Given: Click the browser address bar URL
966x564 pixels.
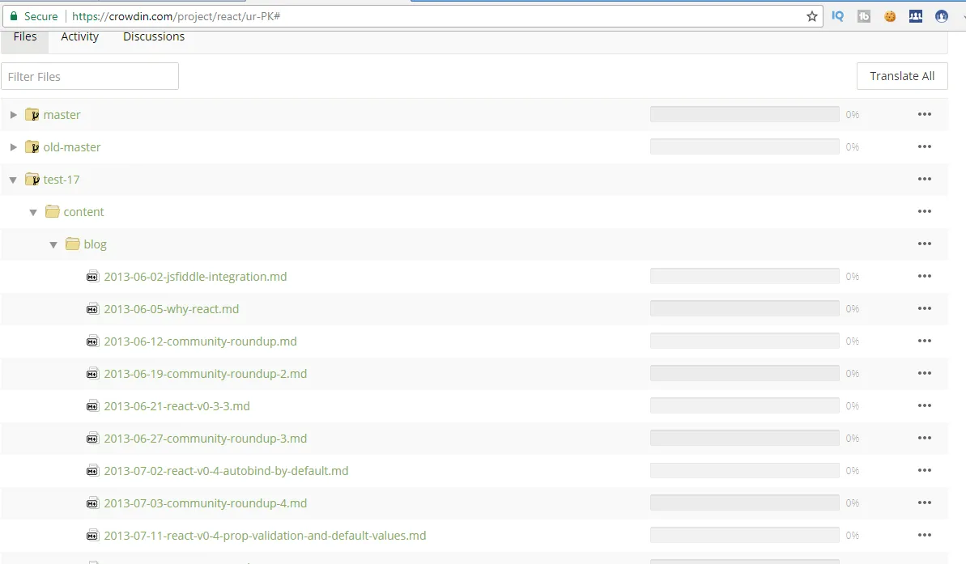Looking at the screenshot, I should (177, 17).
